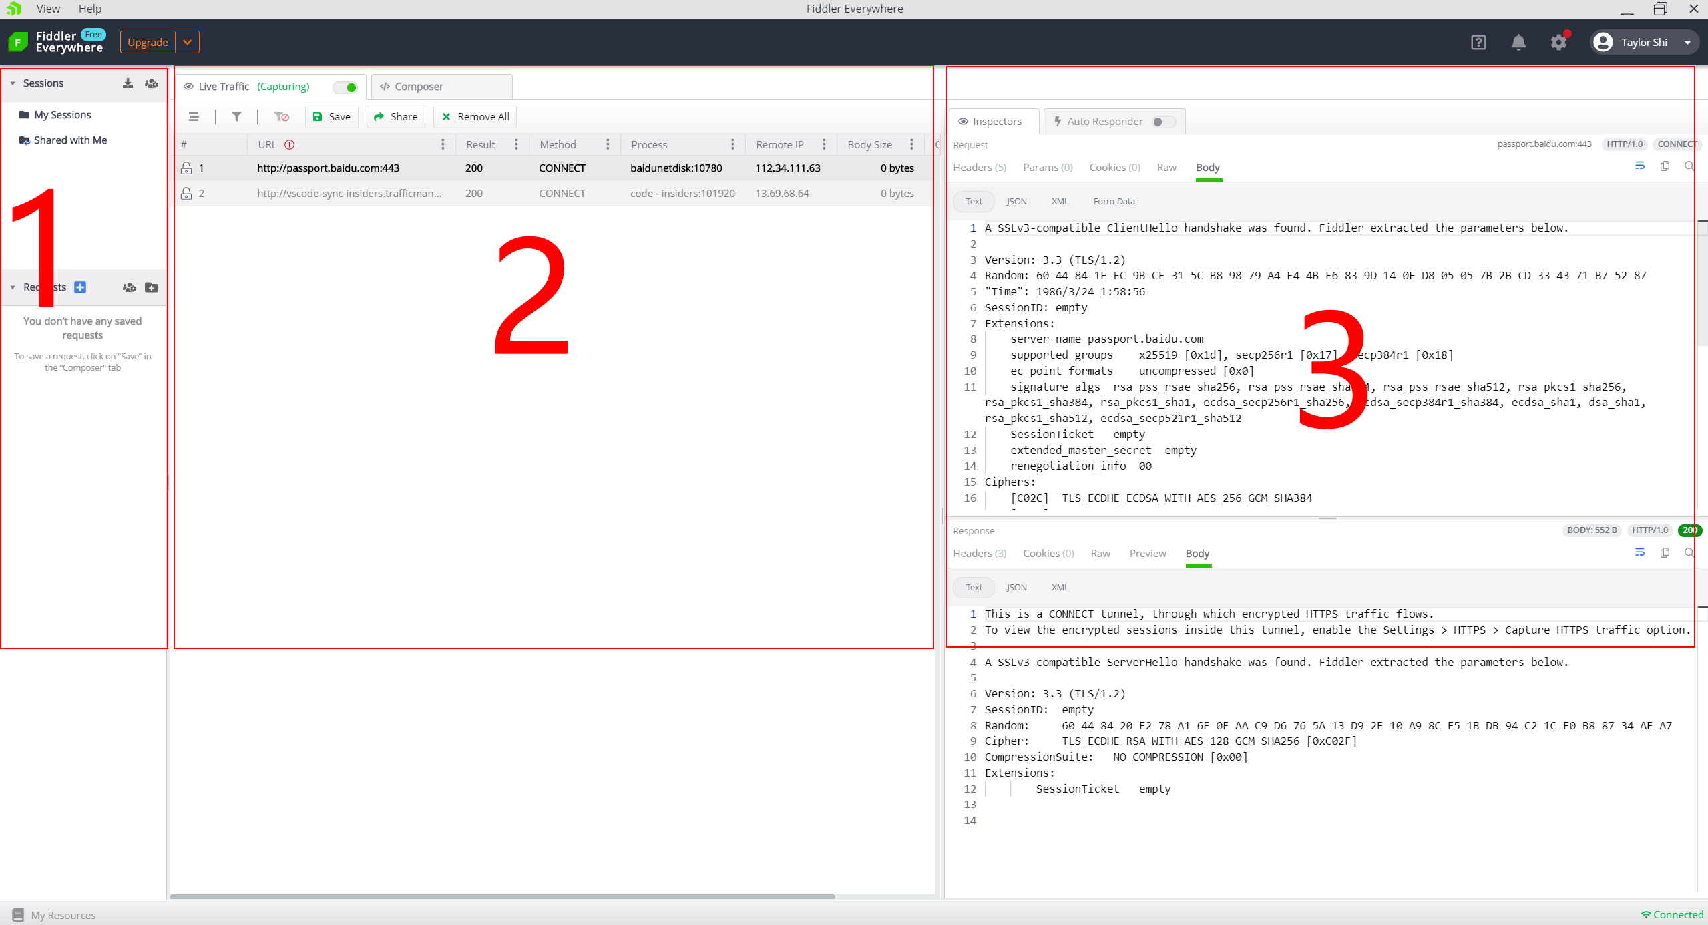This screenshot has height=925, width=1708.
Task: Toggle word wrap in response body
Action: tap(1639, 552)
